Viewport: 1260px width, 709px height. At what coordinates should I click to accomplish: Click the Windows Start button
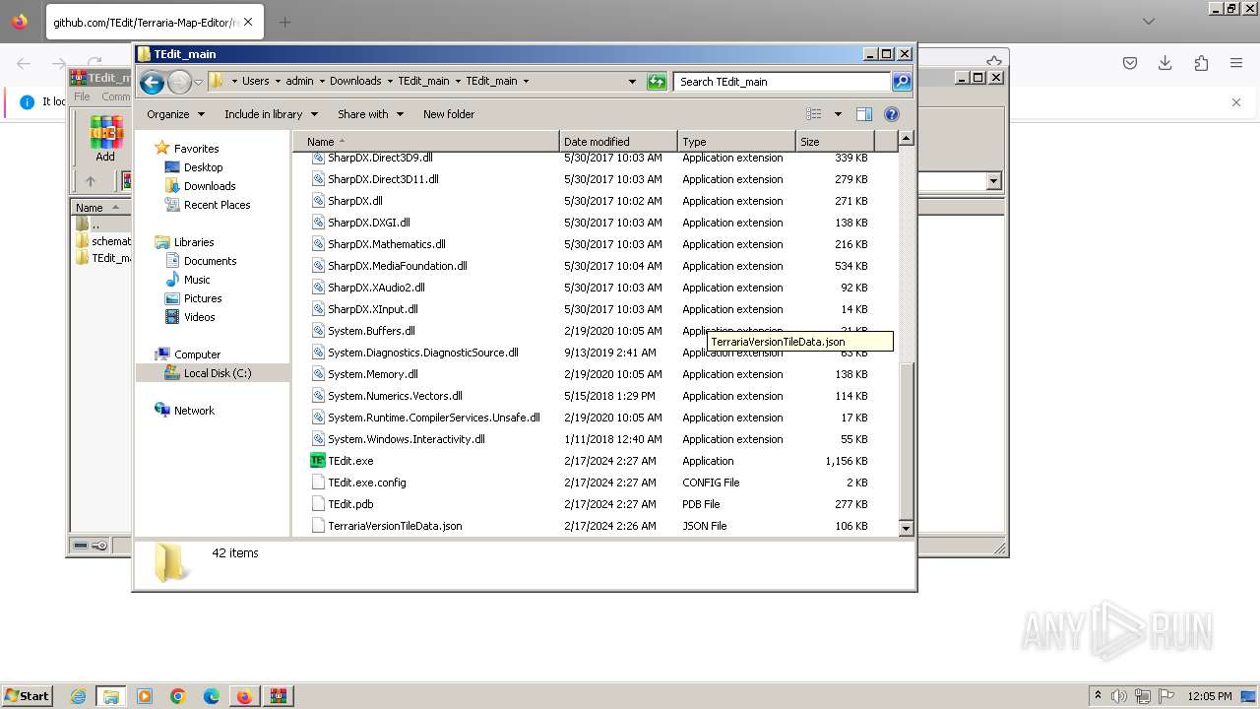click(28, 696)
